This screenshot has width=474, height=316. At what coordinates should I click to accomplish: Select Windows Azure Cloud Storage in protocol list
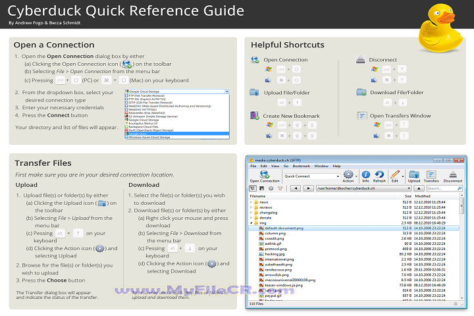(x=177, y=138)
